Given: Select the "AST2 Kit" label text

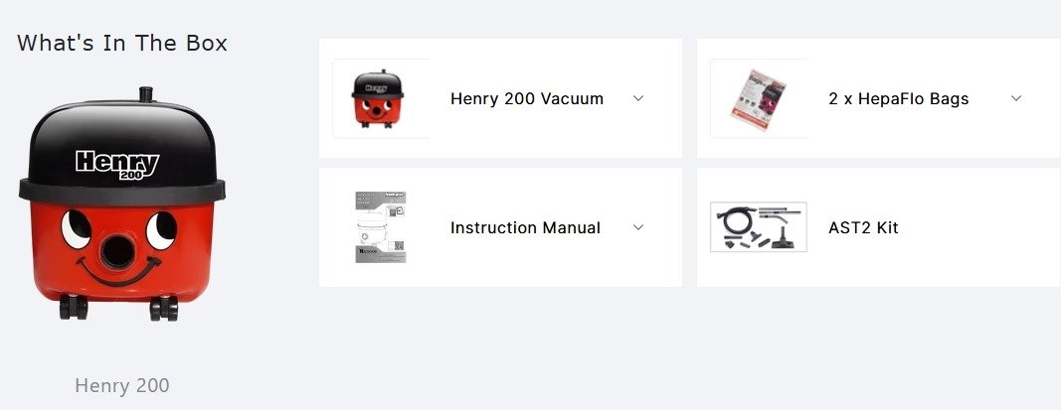Looking at the screenshot, I should tap(863, 227).
